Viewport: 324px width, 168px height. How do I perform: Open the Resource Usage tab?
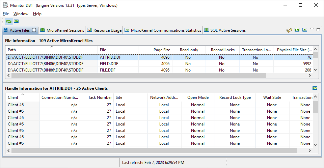(x=104, y=30)
